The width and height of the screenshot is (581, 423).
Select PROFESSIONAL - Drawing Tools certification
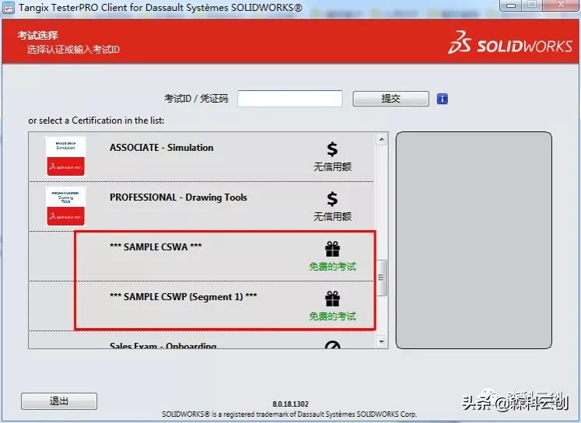pos(201,206)
